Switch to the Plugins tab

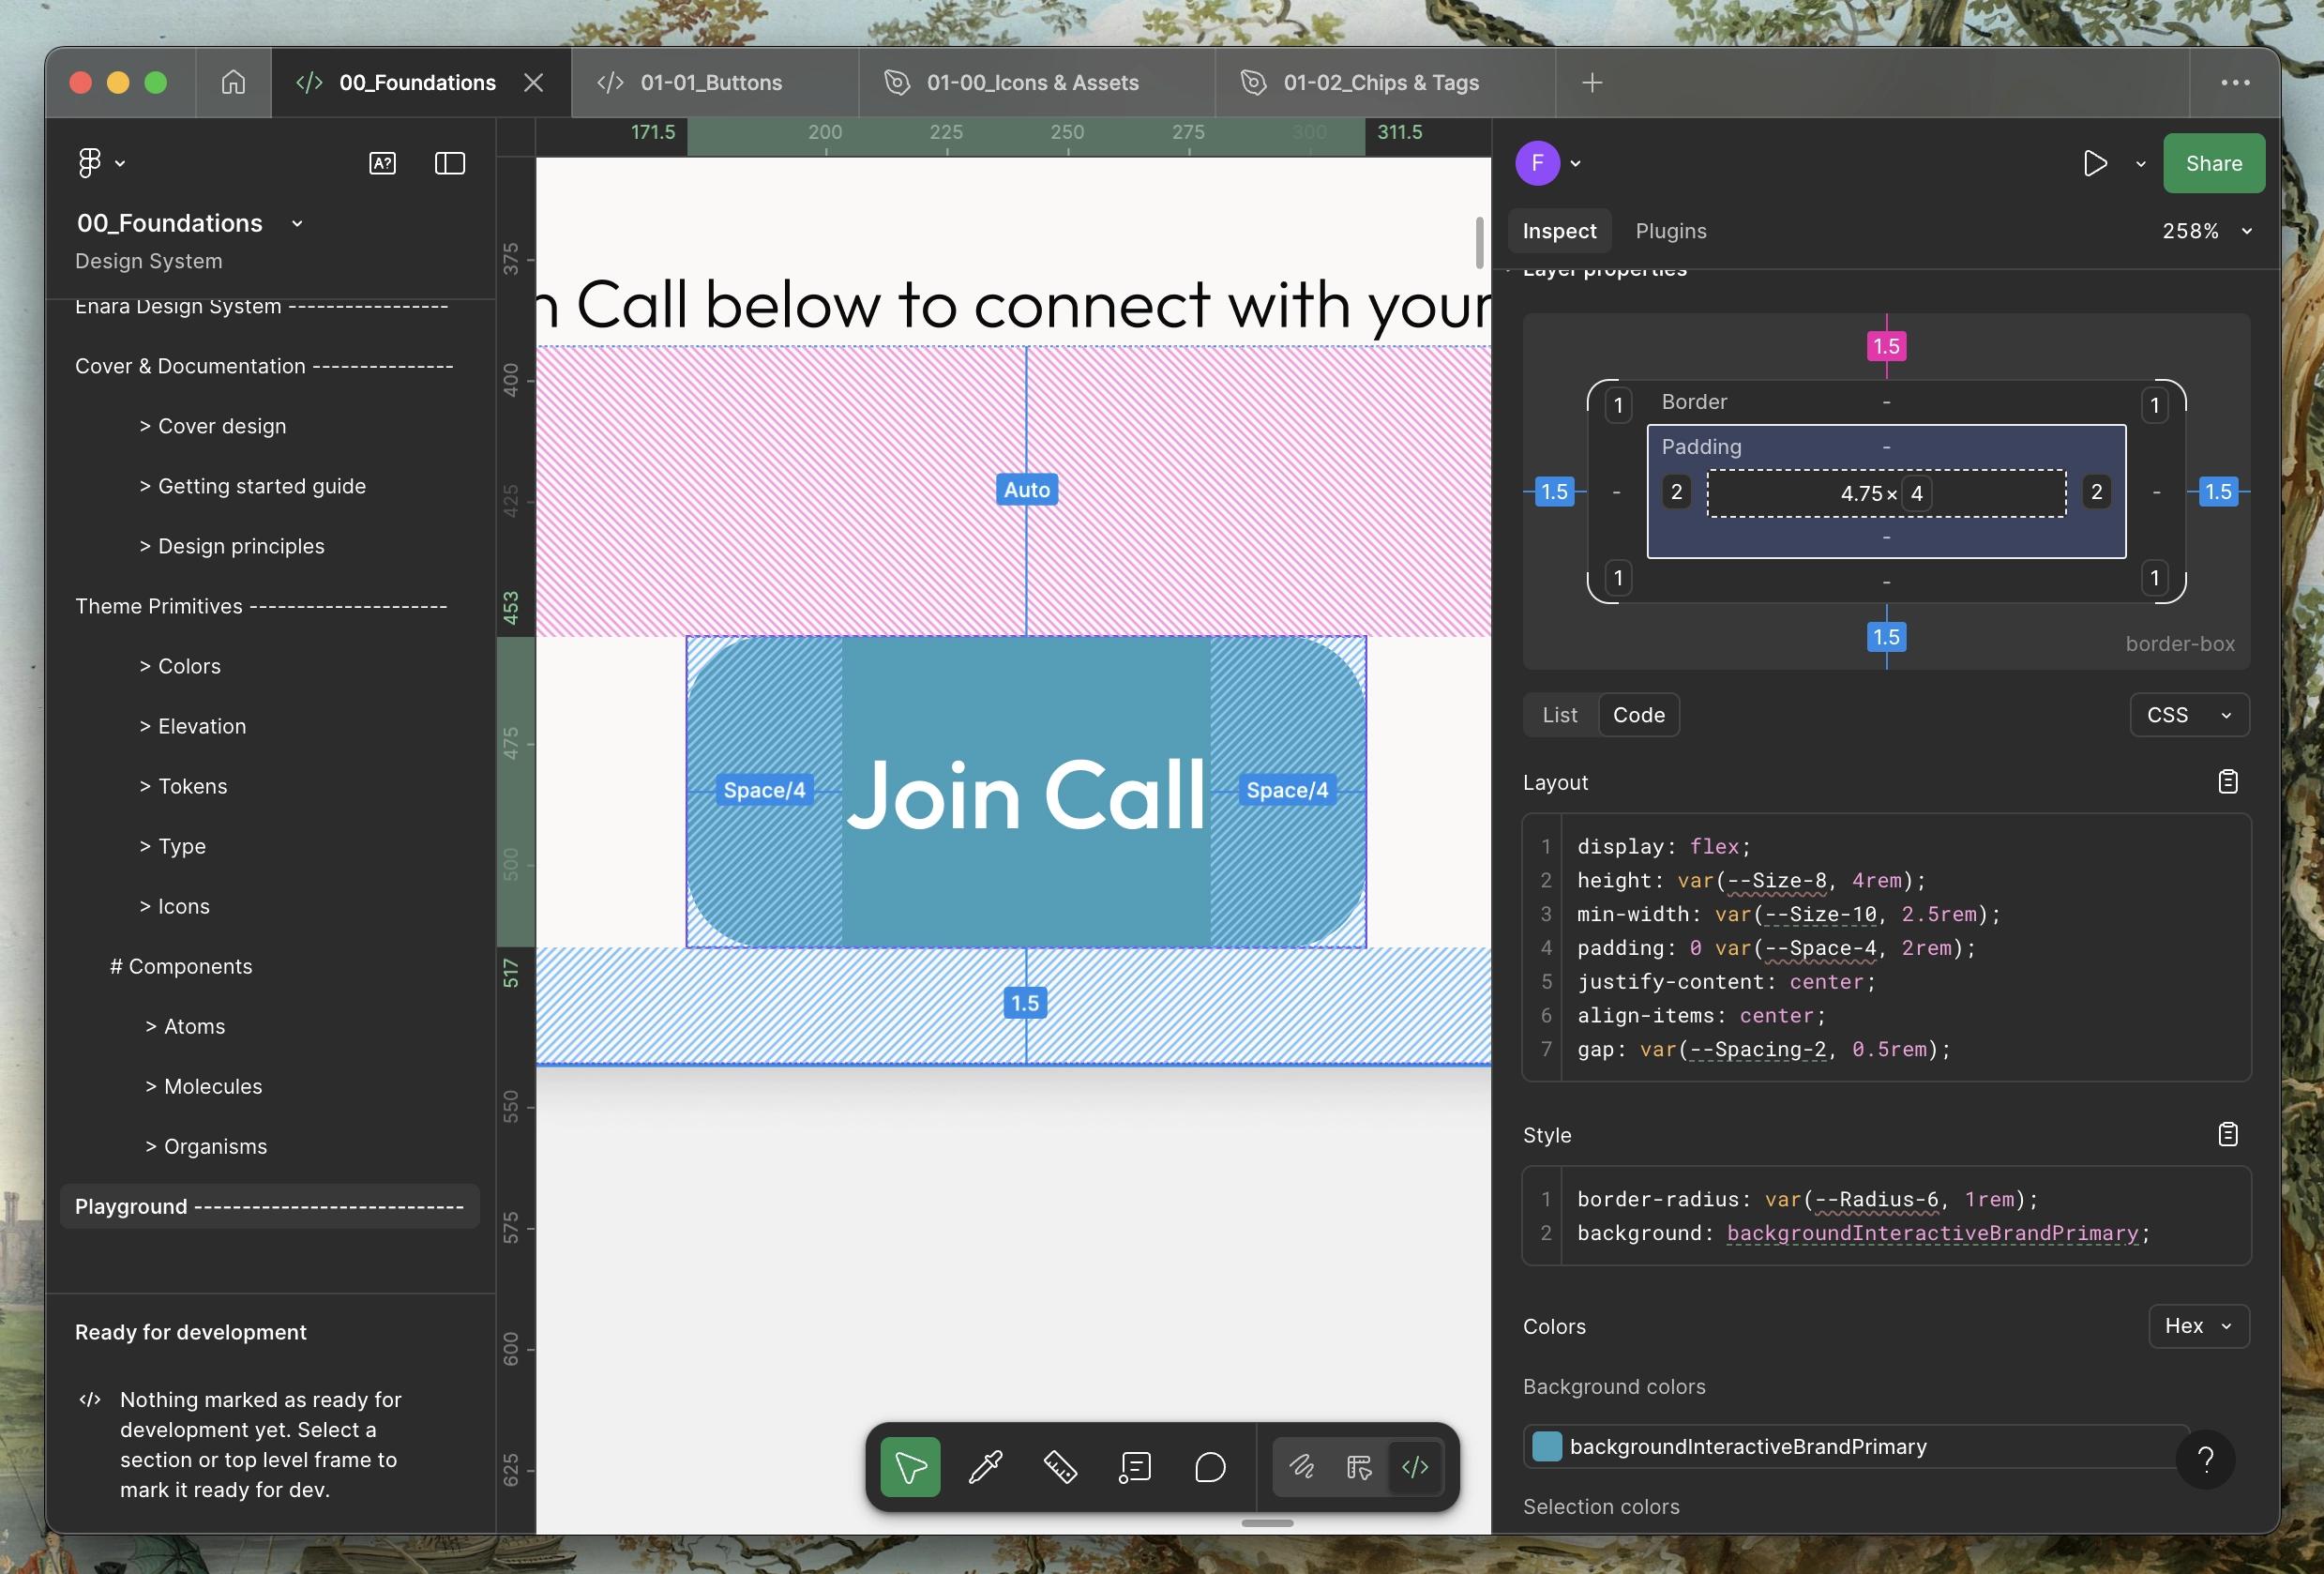click(1670, 231)
